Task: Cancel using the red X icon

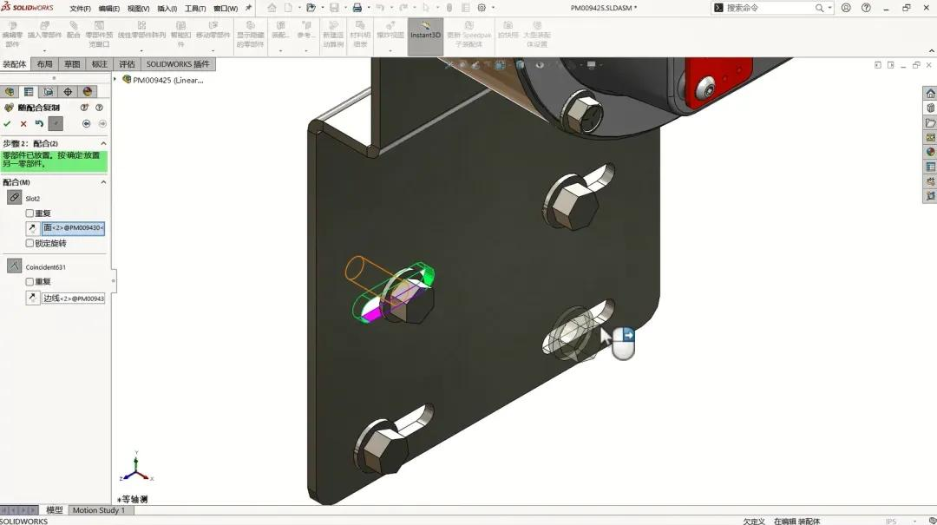Action: tap(23, 124)
